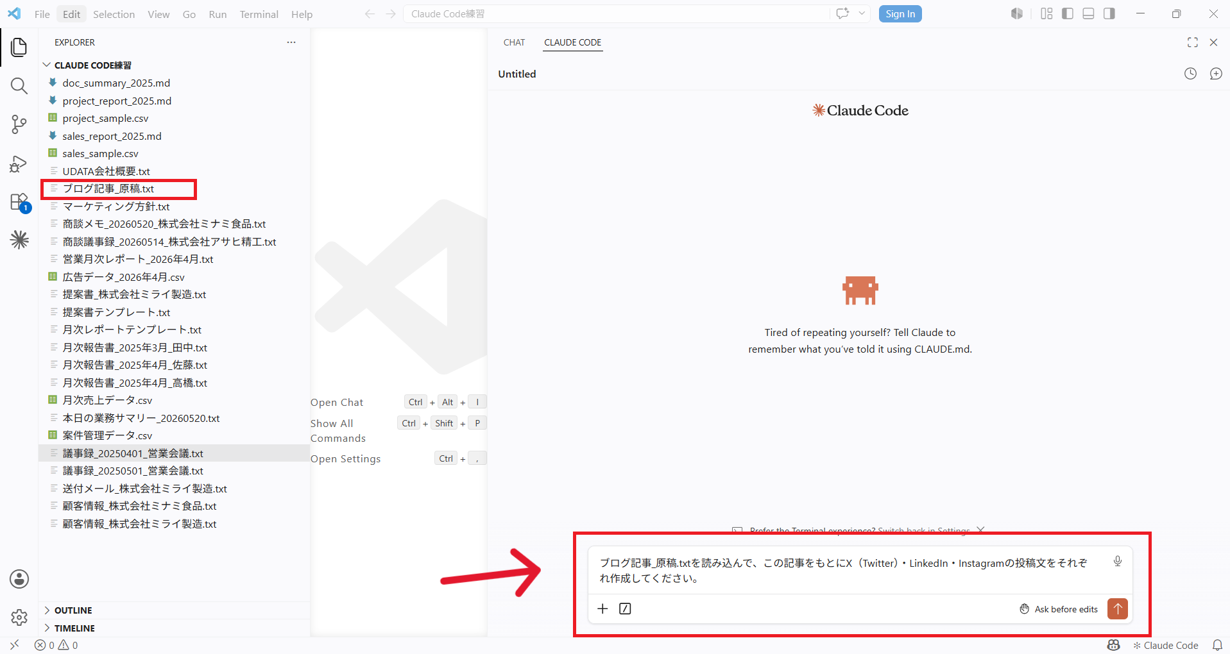Screen dimensions: 1230x654
Task: Open the Run and Debug view
Action: click(x=19, y=163)
